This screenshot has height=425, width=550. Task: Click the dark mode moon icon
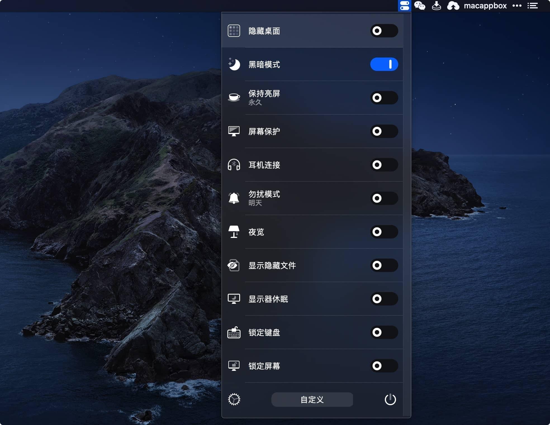[x=233, y=64]
